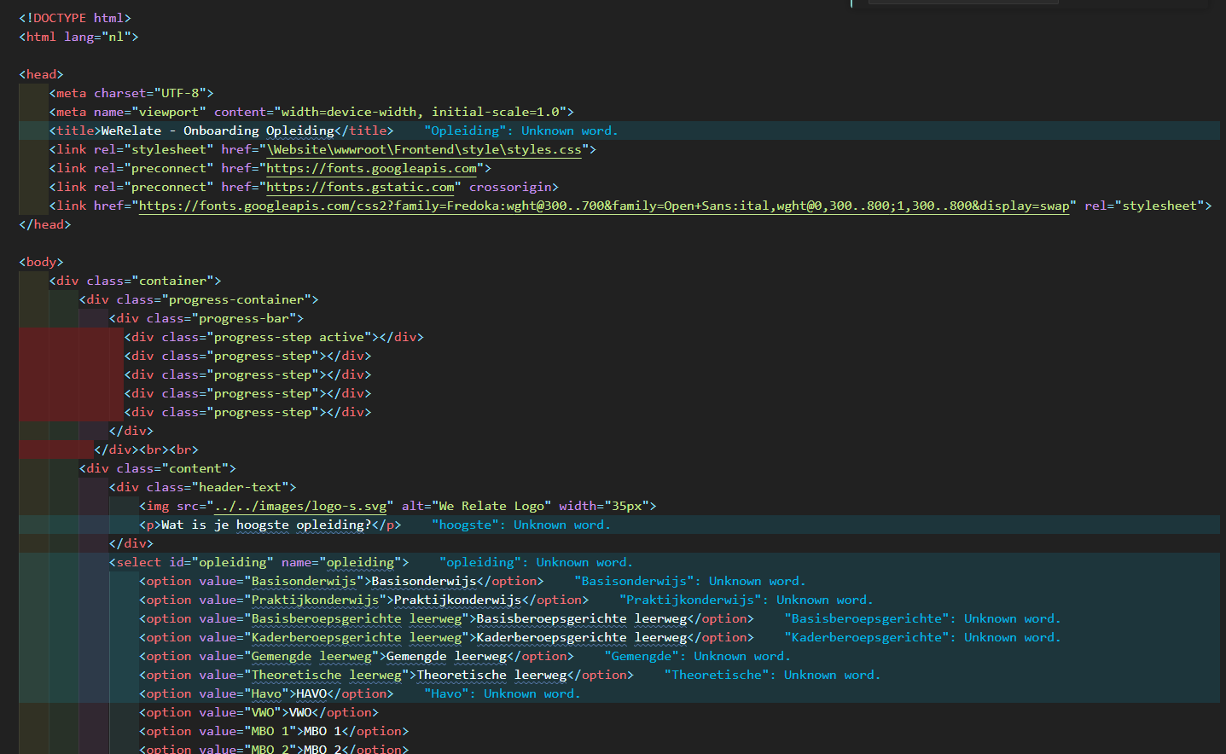Open the fonts.gstatic.com href link
The width and height of the screenshot is (1226, 754).
pos(360,188)
